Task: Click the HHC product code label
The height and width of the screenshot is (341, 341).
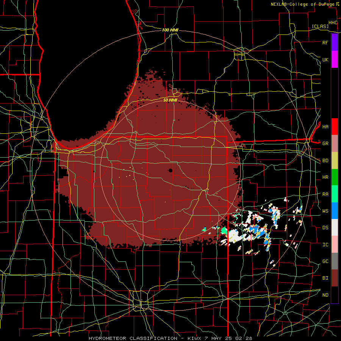Action: [x=333, y=23]
